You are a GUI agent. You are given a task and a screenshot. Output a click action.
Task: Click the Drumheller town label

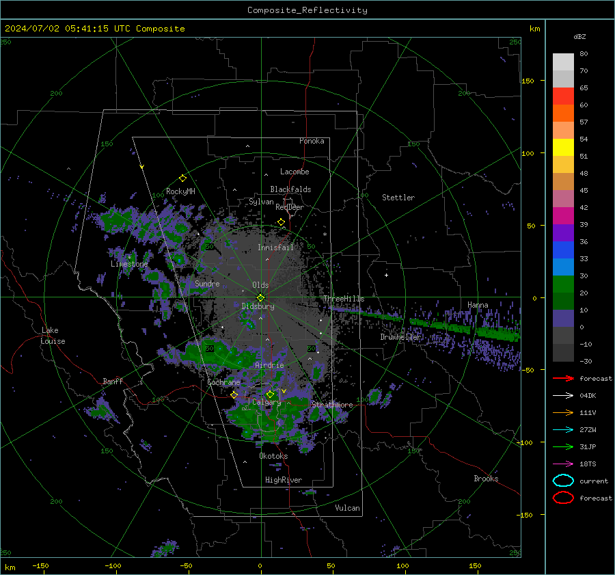click(x=401, y=337)
